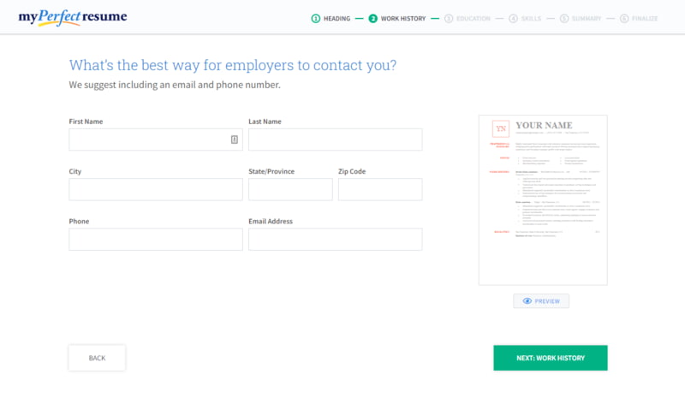Viewport: 685px width, 398px height.
Task: Click into the State/Province field
Action: click(x=290, y=189)
